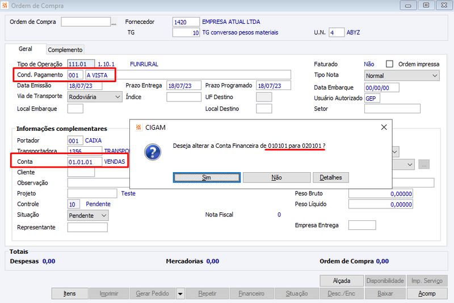Click Não in the CIGAM dialog
Screen dimensions: 454x303
click(x=276, y=177)
